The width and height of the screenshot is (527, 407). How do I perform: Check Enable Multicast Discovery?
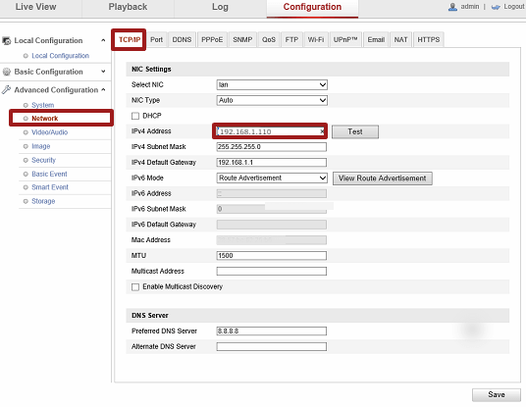pos(135,286)
